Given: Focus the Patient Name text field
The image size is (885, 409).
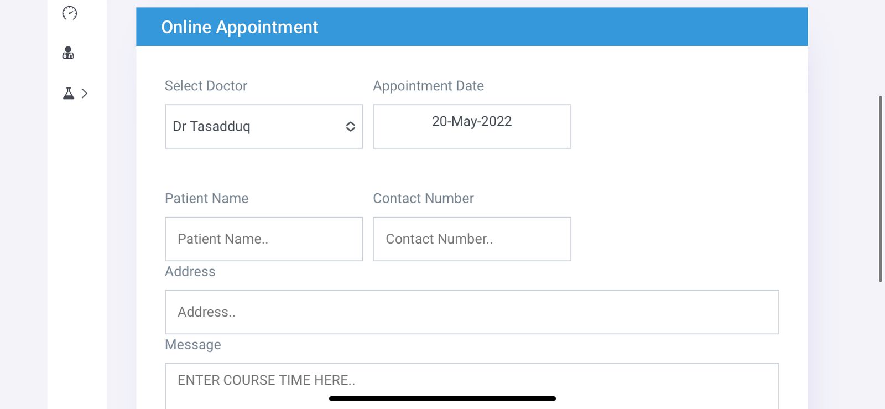Looking at the screenshot, I should 264,239.
